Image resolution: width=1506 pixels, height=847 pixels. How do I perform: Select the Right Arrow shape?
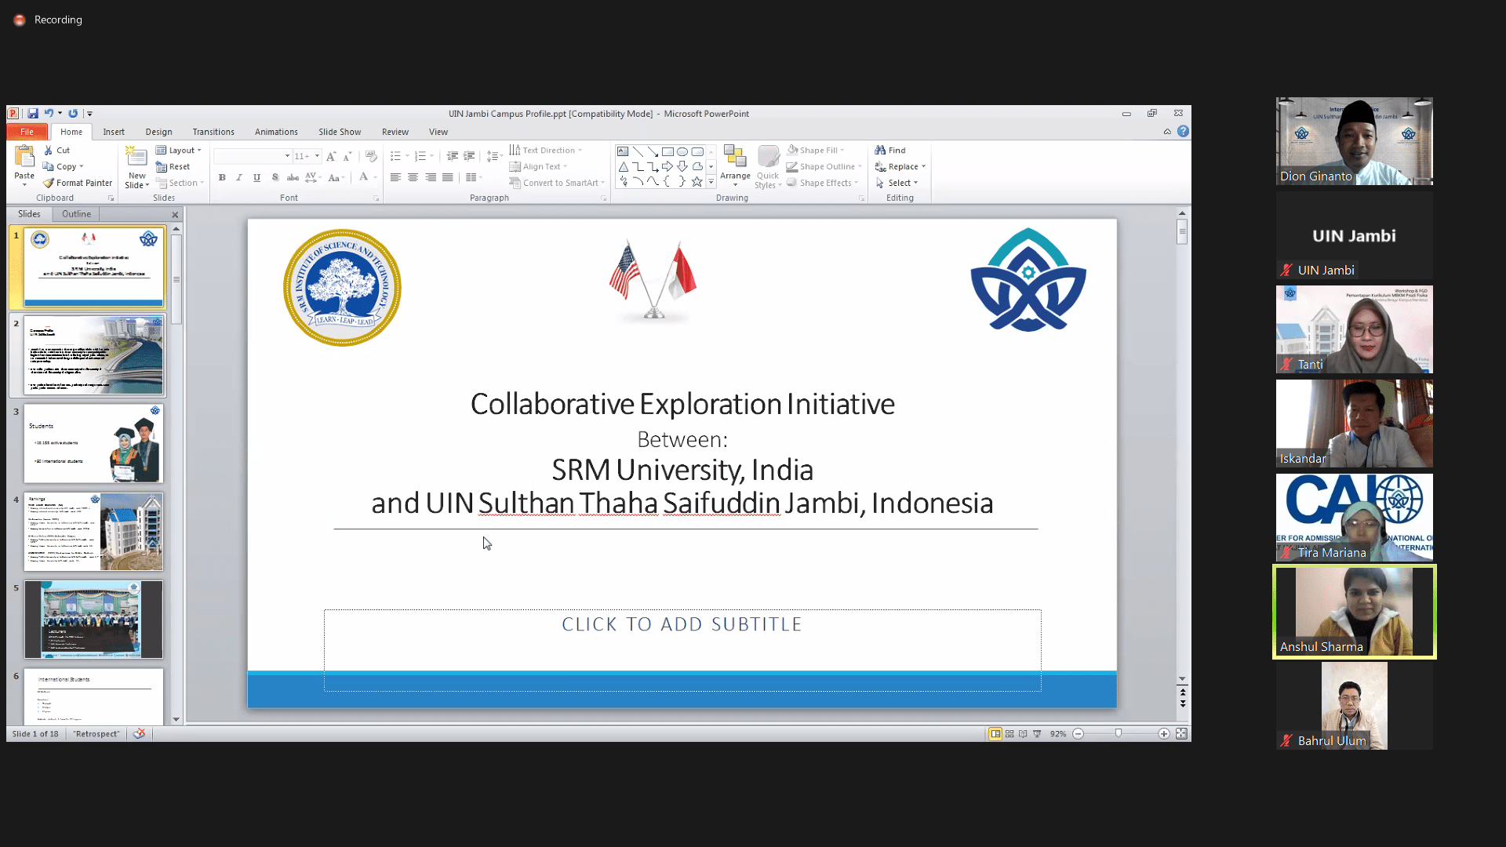coord(668,166)
